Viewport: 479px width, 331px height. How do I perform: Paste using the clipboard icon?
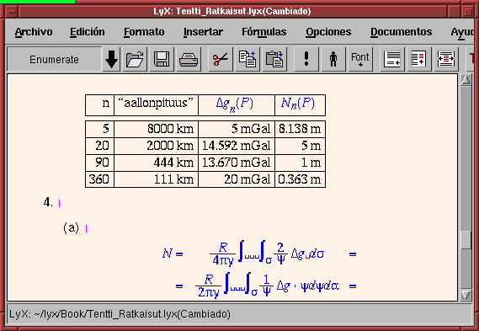[x=274, y=59]
